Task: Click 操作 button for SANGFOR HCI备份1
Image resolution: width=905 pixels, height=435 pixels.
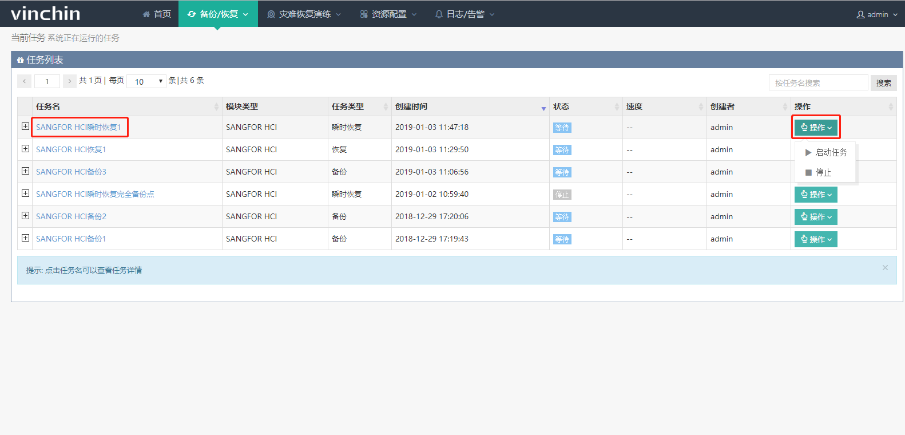Action: click(x=816, y=239)
